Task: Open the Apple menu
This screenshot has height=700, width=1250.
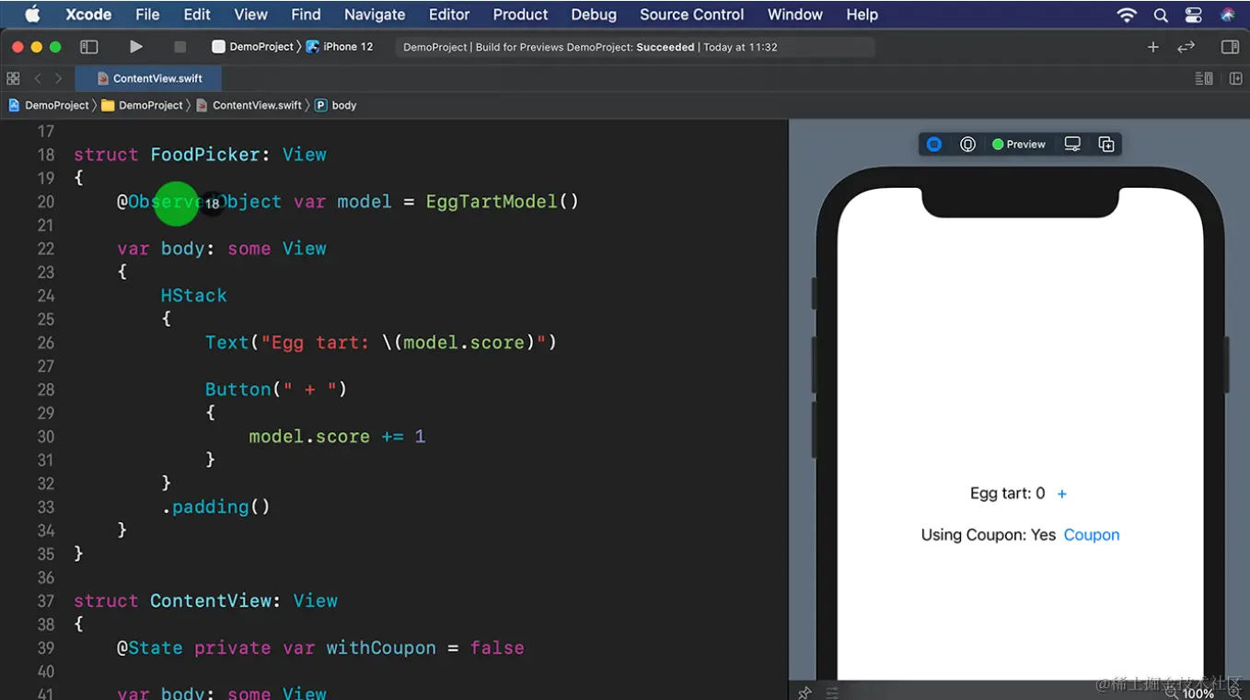Action: [32, 14]
